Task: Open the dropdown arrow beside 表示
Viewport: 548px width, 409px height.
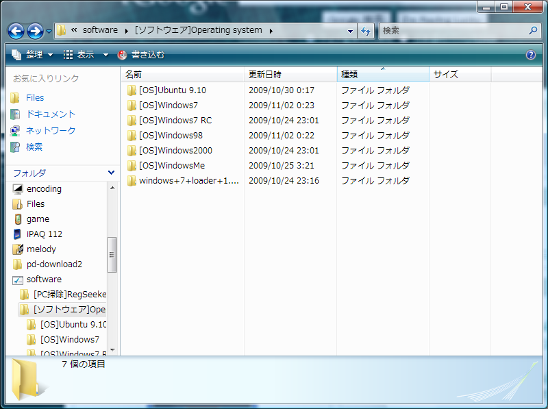Action: click(105, 55)
